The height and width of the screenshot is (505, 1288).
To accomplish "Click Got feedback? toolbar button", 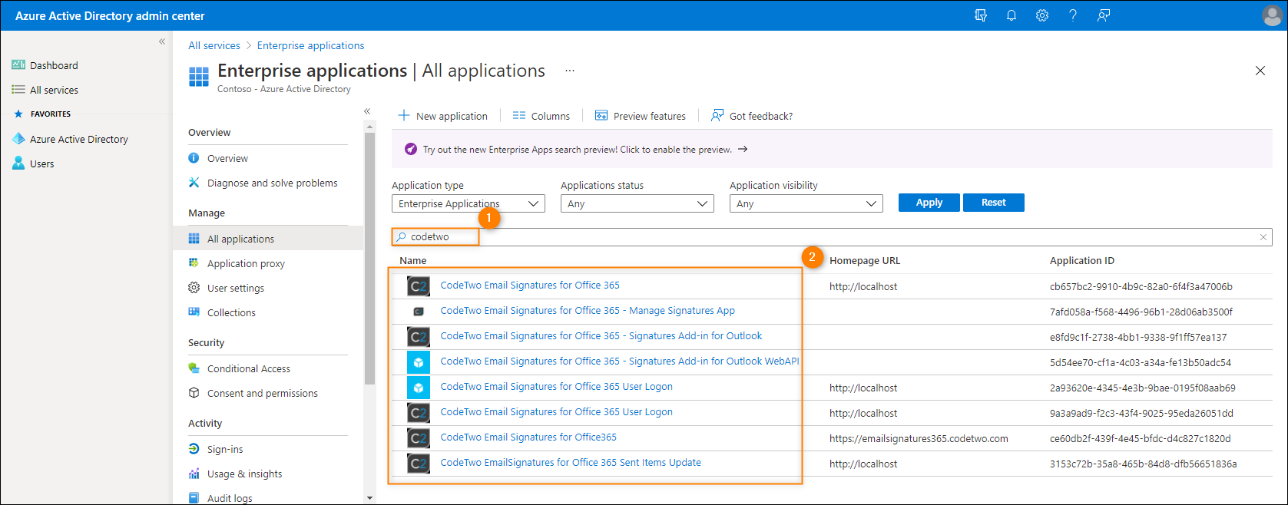I will click(x=752, y=116).
